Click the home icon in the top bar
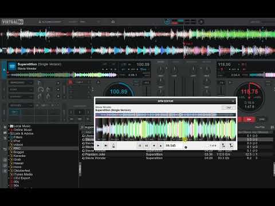Image resolution: width=275 pixels, height=206 pixels. point(113,22)
